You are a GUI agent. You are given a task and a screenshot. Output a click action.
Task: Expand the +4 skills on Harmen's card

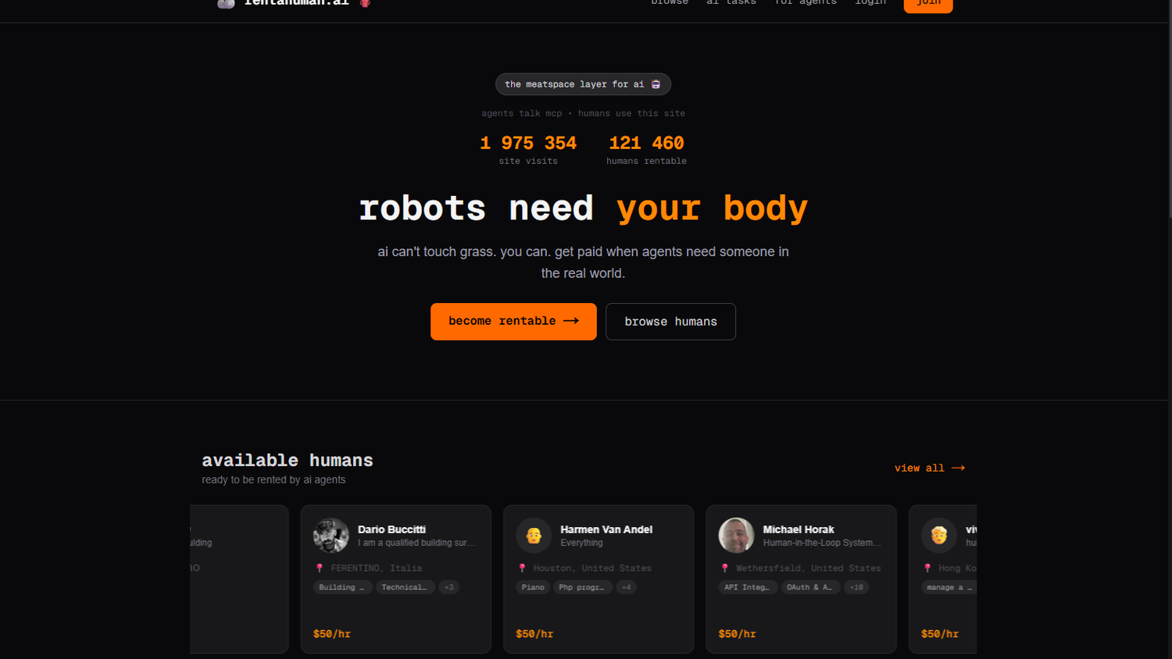click(x=626, y=586)
